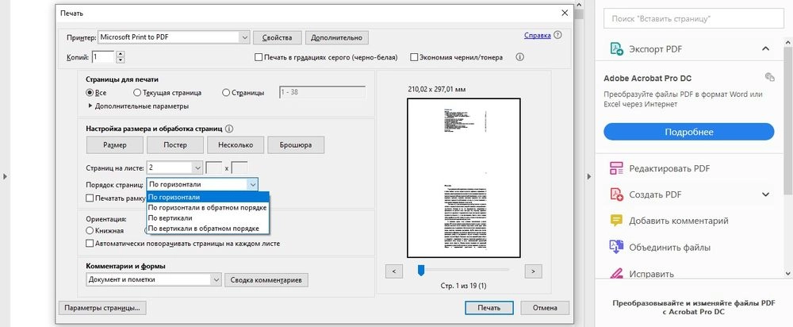Click the copy icon beside Adobe Acrobat Pro DC
This screenshot has height=327, width=793.
pos(770,77)
